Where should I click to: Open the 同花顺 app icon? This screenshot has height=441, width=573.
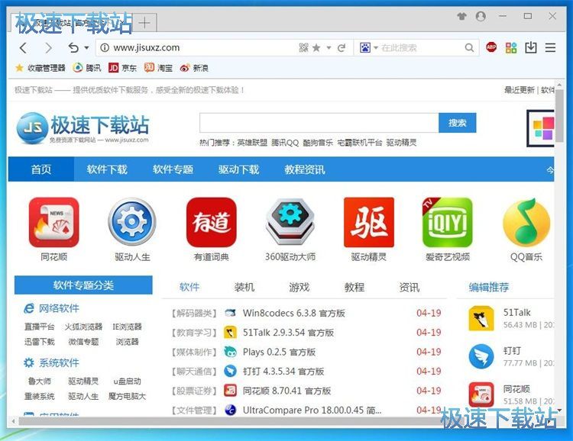click(53, 222)
